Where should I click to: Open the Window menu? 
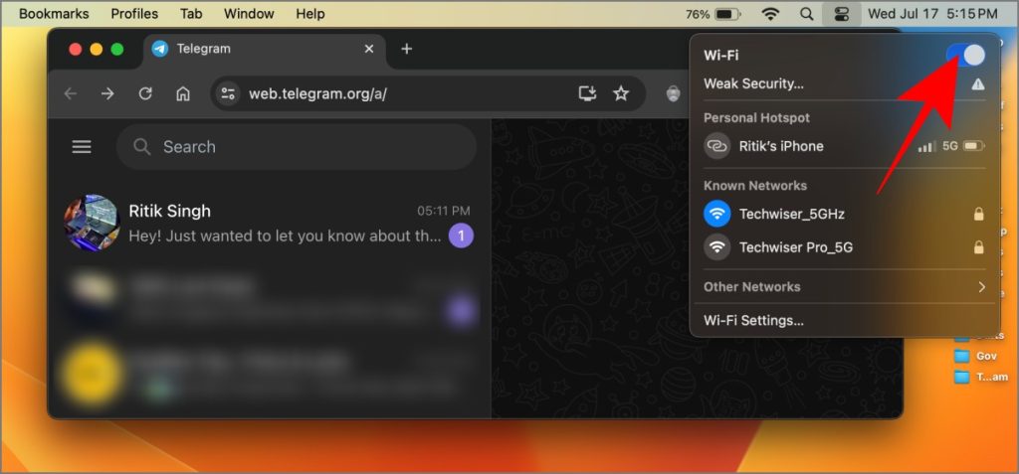click(250, 14)
